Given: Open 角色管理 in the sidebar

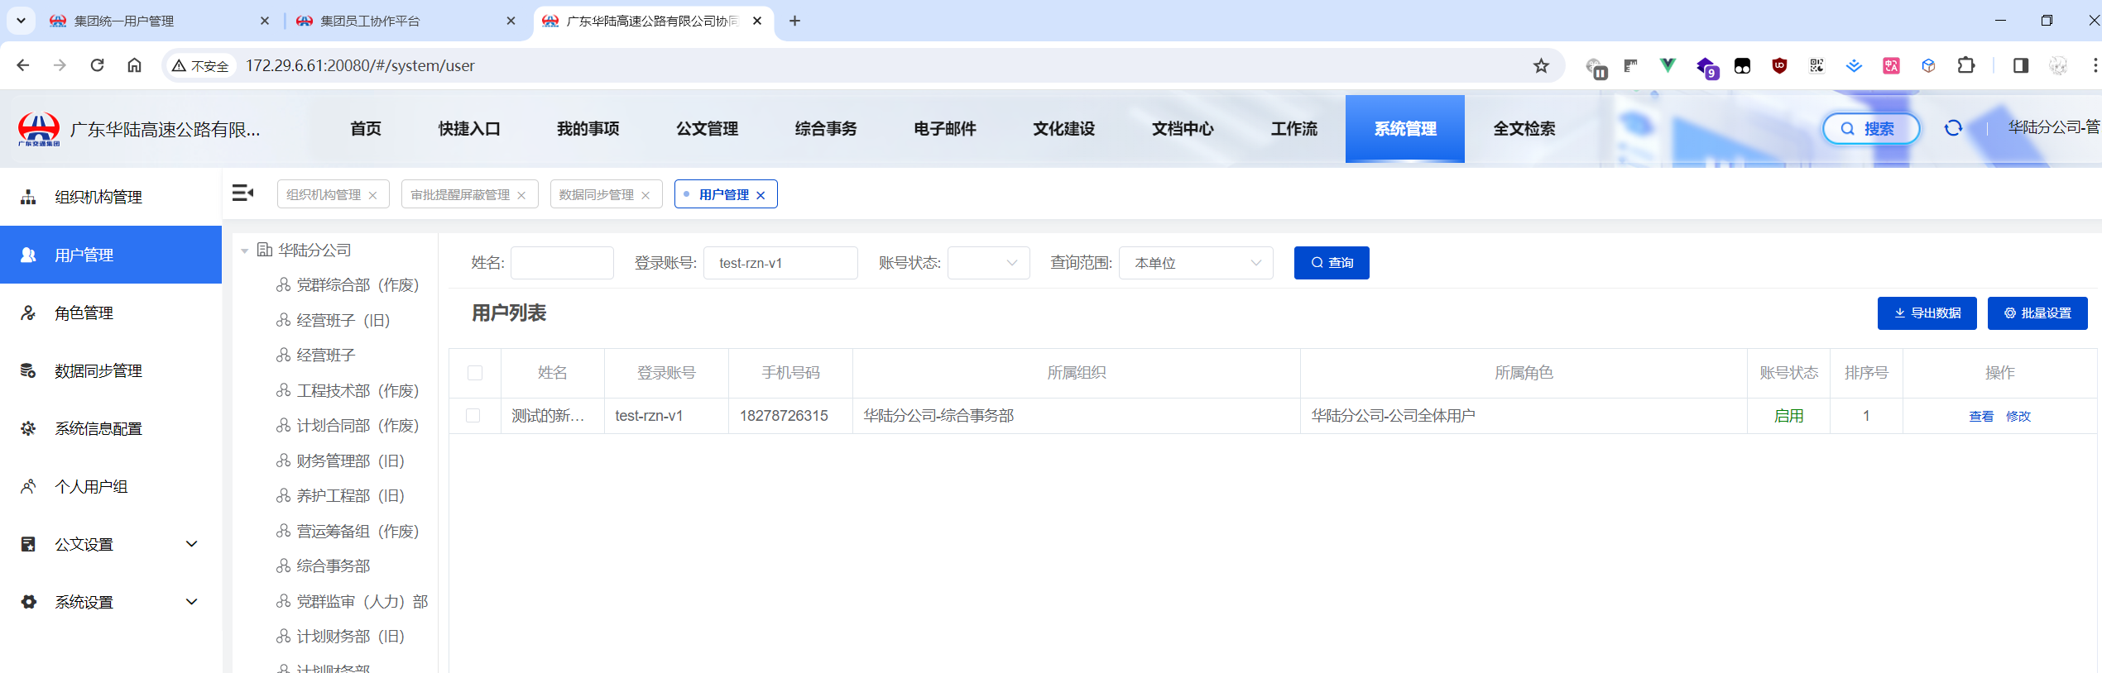Looking at the screenshot, I should pyautogui.click(x=84, y=313).
